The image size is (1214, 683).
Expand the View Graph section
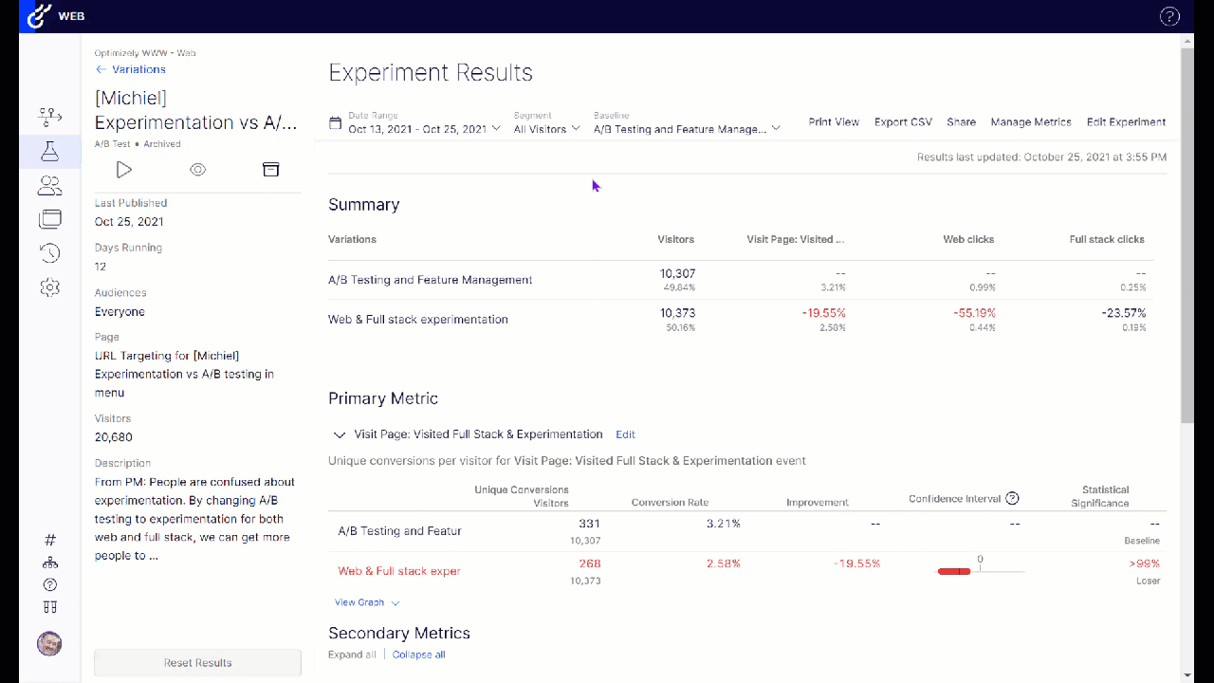(x=367, y=602)
